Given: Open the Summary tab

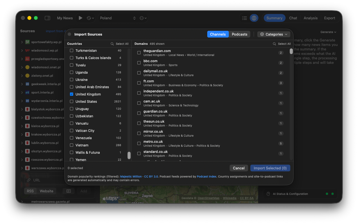Looking at the screenshot, I should (274, 18).
